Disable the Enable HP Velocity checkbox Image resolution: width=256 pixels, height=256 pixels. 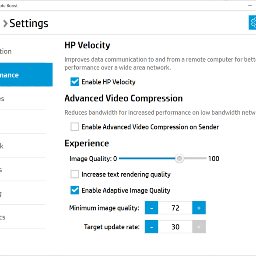pos(75,82)
